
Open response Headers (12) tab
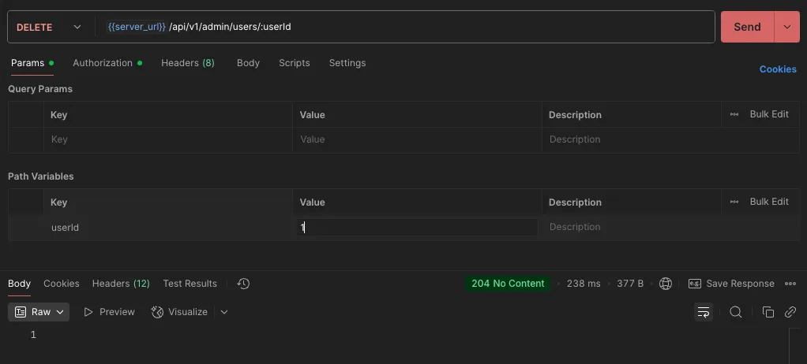tap(121, 284)
